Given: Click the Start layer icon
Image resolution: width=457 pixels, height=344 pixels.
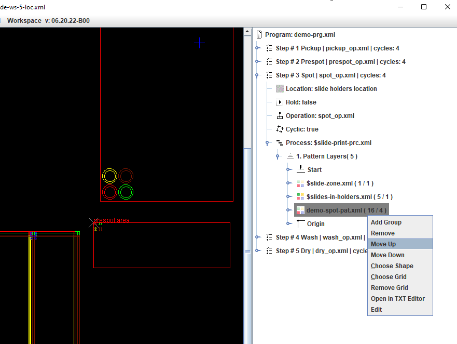Looking at the screenshot, I should (x=301, y=169).
